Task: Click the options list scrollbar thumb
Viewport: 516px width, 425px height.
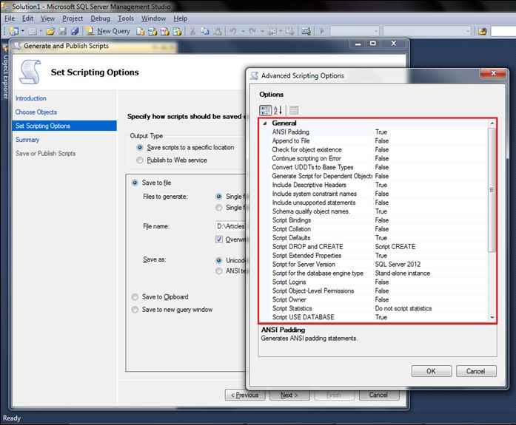Action: coord(492,190)
